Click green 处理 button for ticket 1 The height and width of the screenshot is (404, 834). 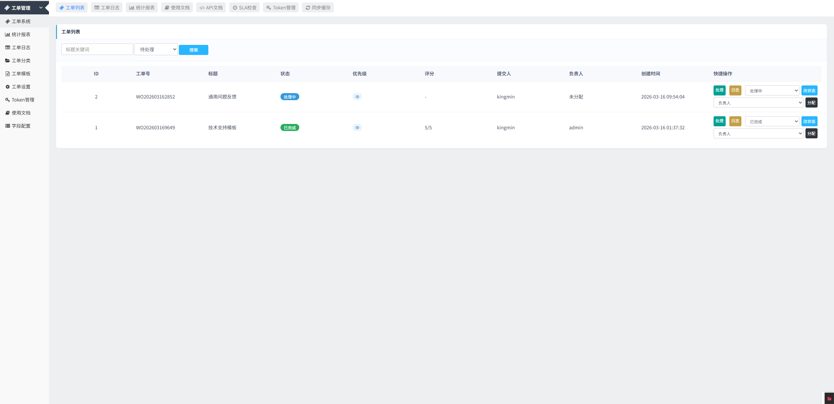coord(719,121)
